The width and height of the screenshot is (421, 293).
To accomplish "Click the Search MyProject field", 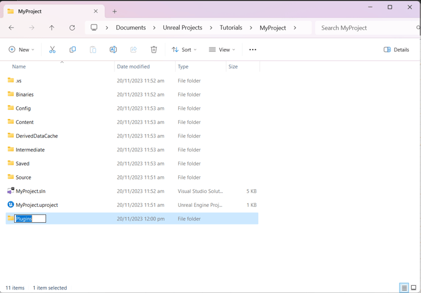I will (367, 28).
